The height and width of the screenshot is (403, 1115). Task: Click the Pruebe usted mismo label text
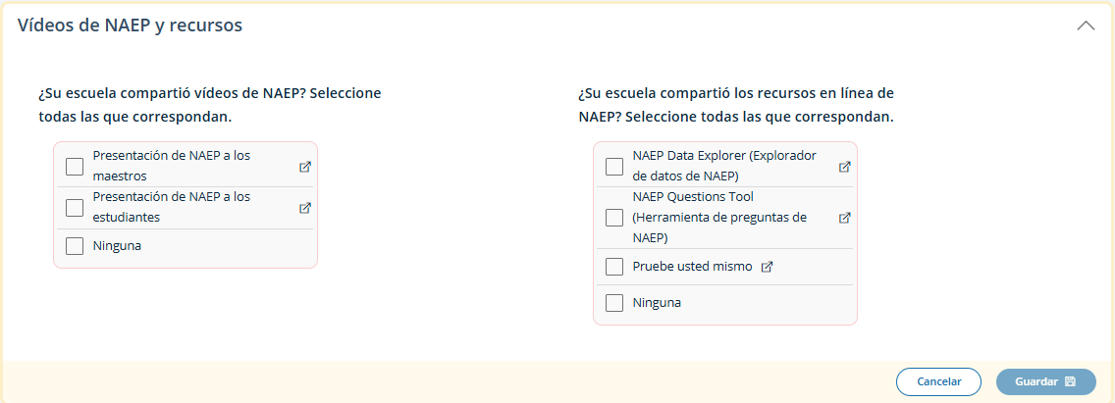(x=693, y=267)
